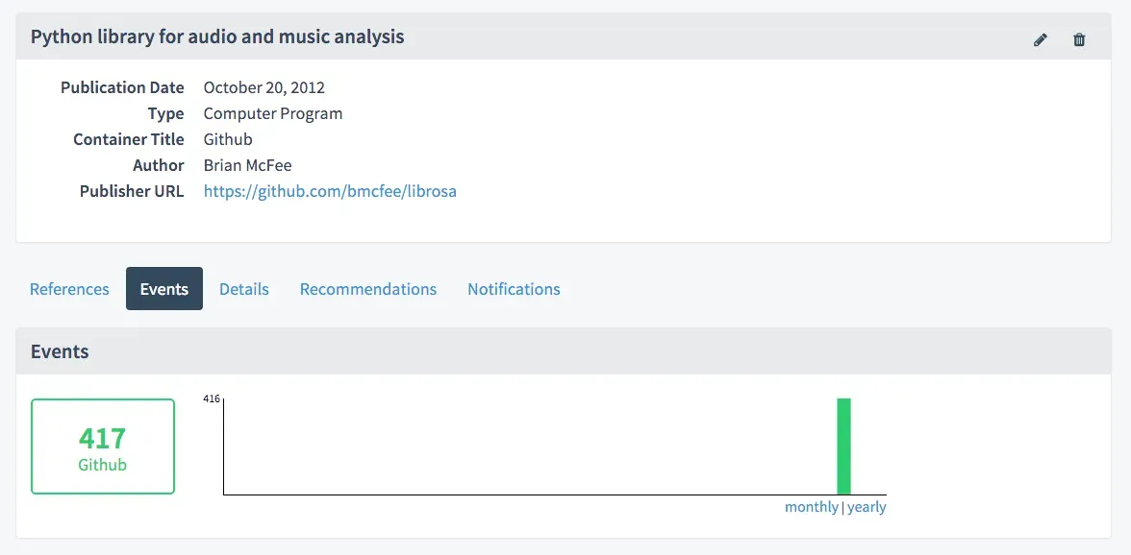Go to the Recommendations tab

[368, 289]
